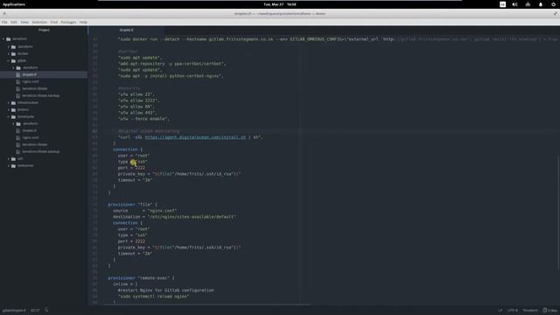The width and height of the screenshot is (560, 315).
Task: Open the Applications menu in top bar
Action: tap(14, 4)
